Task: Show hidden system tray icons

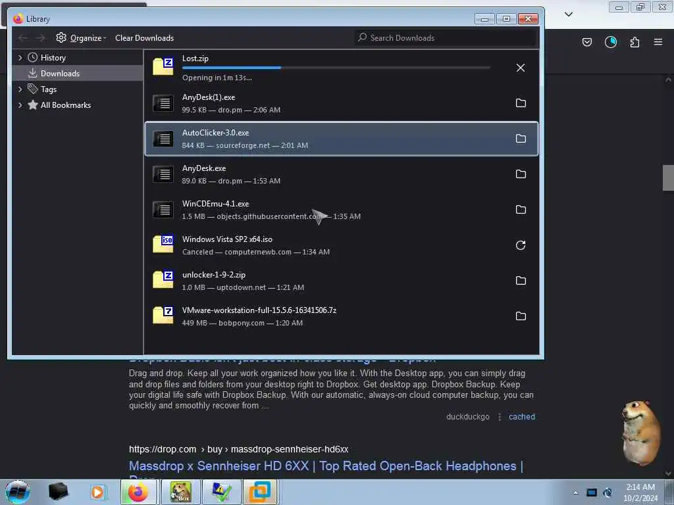Action: click(x=575, y=493)
